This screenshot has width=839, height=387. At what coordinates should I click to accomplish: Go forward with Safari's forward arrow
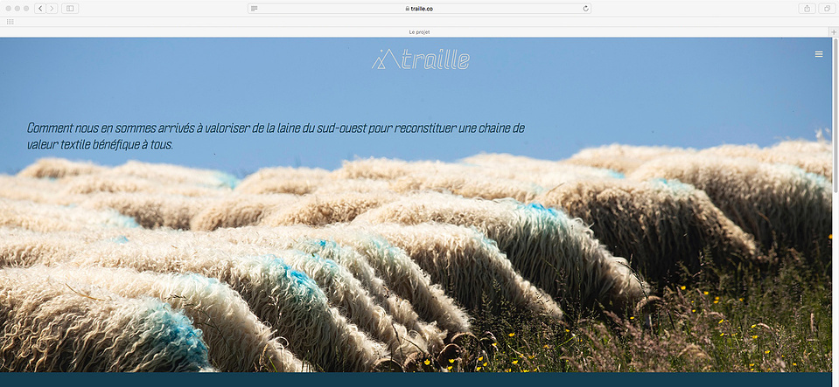(x=52, y=9)
